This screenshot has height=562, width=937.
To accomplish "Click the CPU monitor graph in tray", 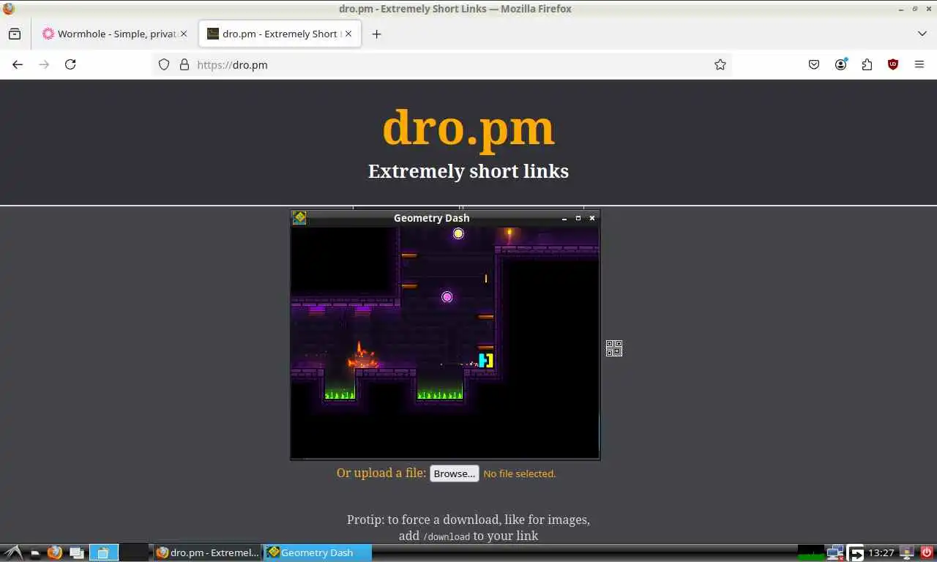I will point(811,552).
